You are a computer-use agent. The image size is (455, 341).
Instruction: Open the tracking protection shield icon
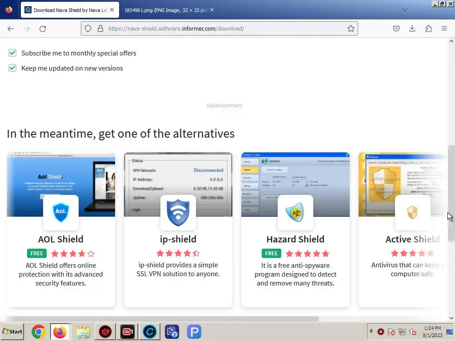(88, 28)
